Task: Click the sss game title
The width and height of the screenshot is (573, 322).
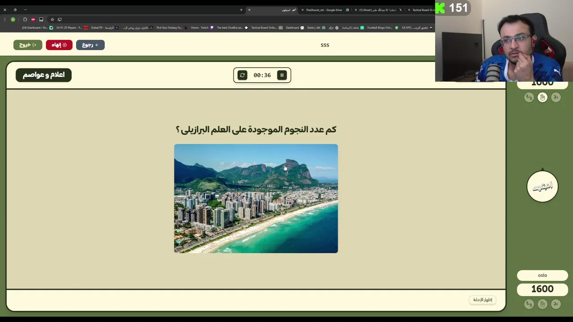Action: (x=325, y=45)
